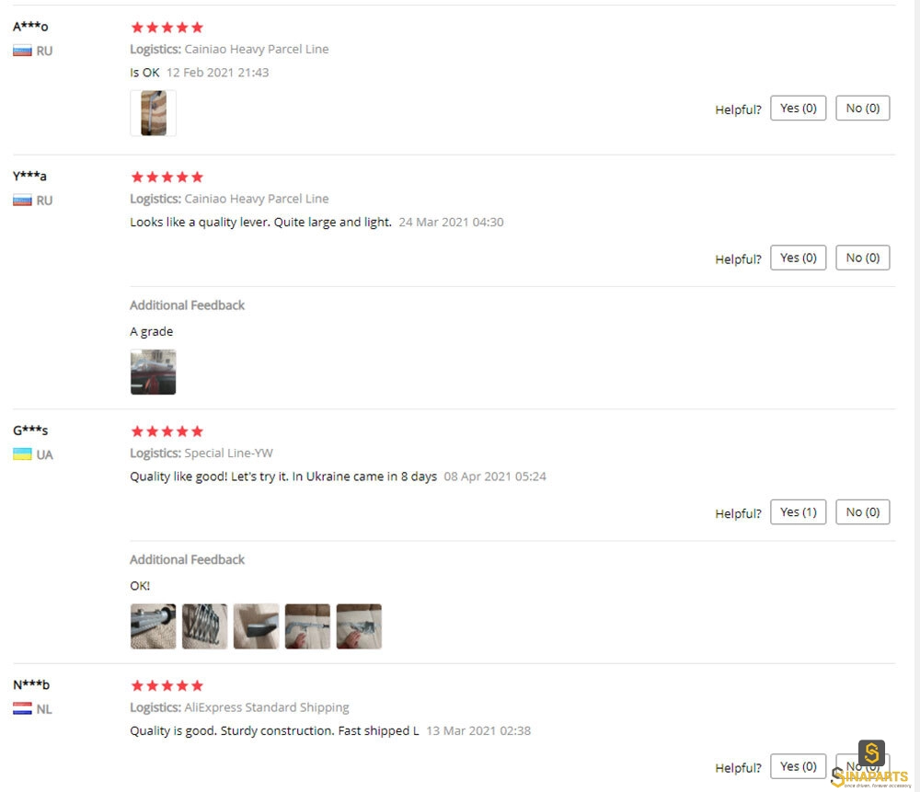Open third photo under 'OK!' feedback

[x=256, y=626]
